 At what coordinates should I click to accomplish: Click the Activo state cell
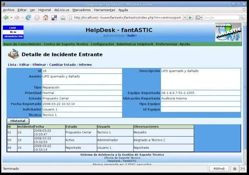coord(81,140)
